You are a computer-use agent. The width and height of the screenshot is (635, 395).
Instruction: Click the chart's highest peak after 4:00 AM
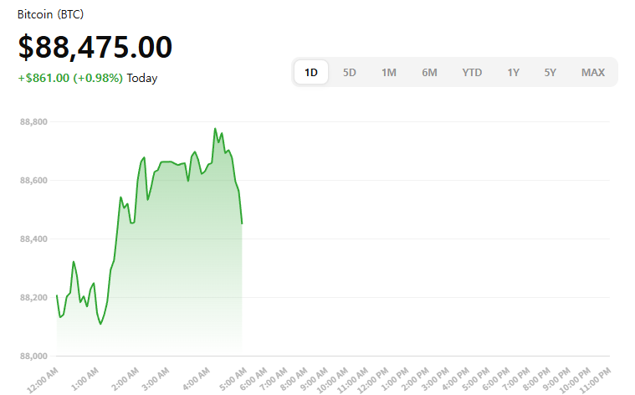tap(215, 129)
